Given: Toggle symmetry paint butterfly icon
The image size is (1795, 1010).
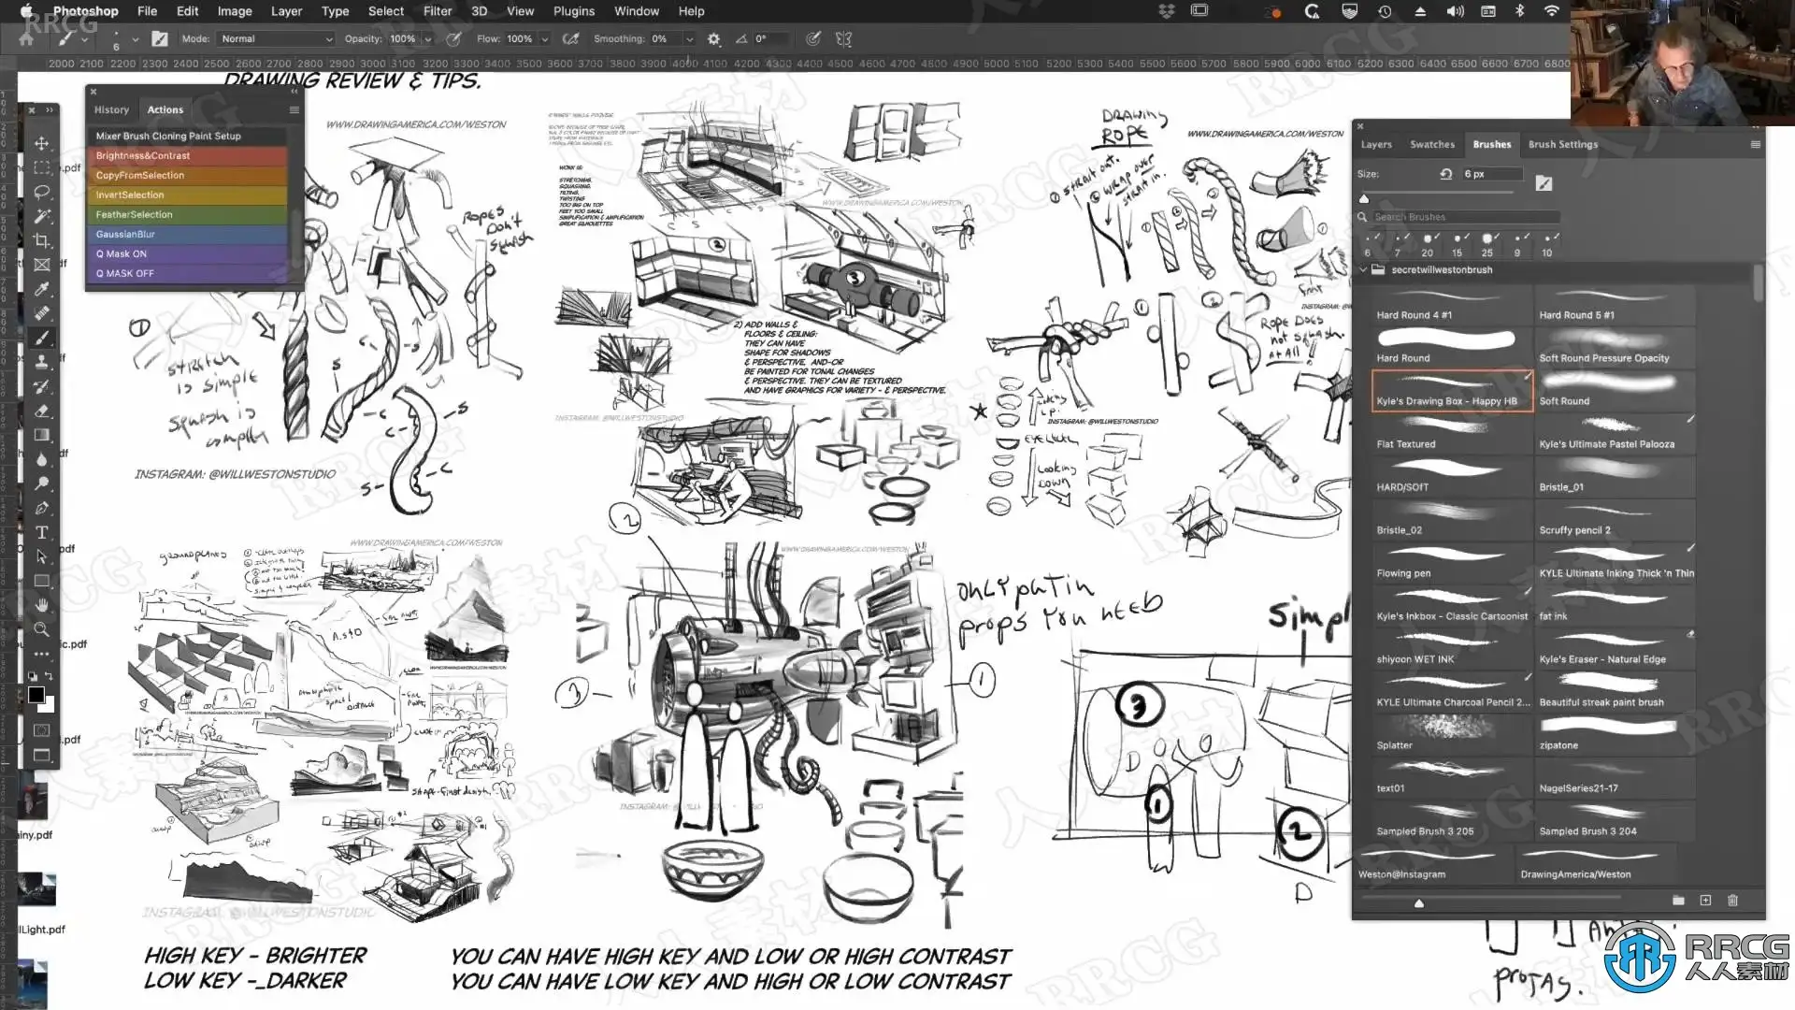Looking at the screenshot, I should (843, 39).
